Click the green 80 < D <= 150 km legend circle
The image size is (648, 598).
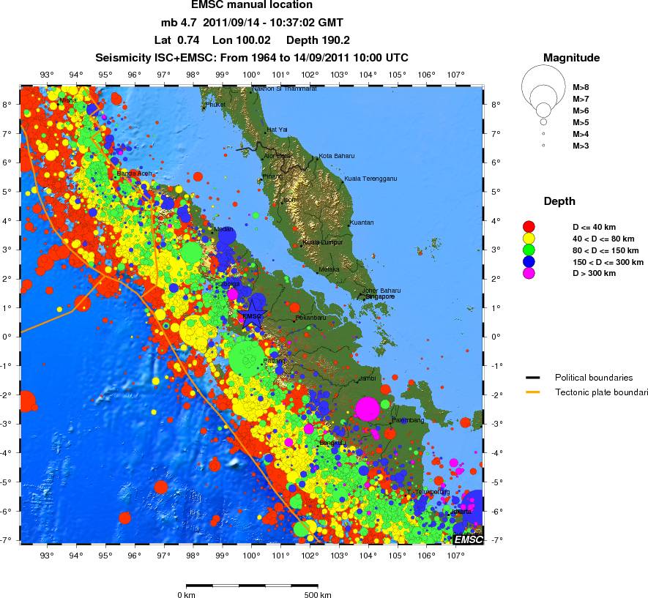[x=529, y=250]
